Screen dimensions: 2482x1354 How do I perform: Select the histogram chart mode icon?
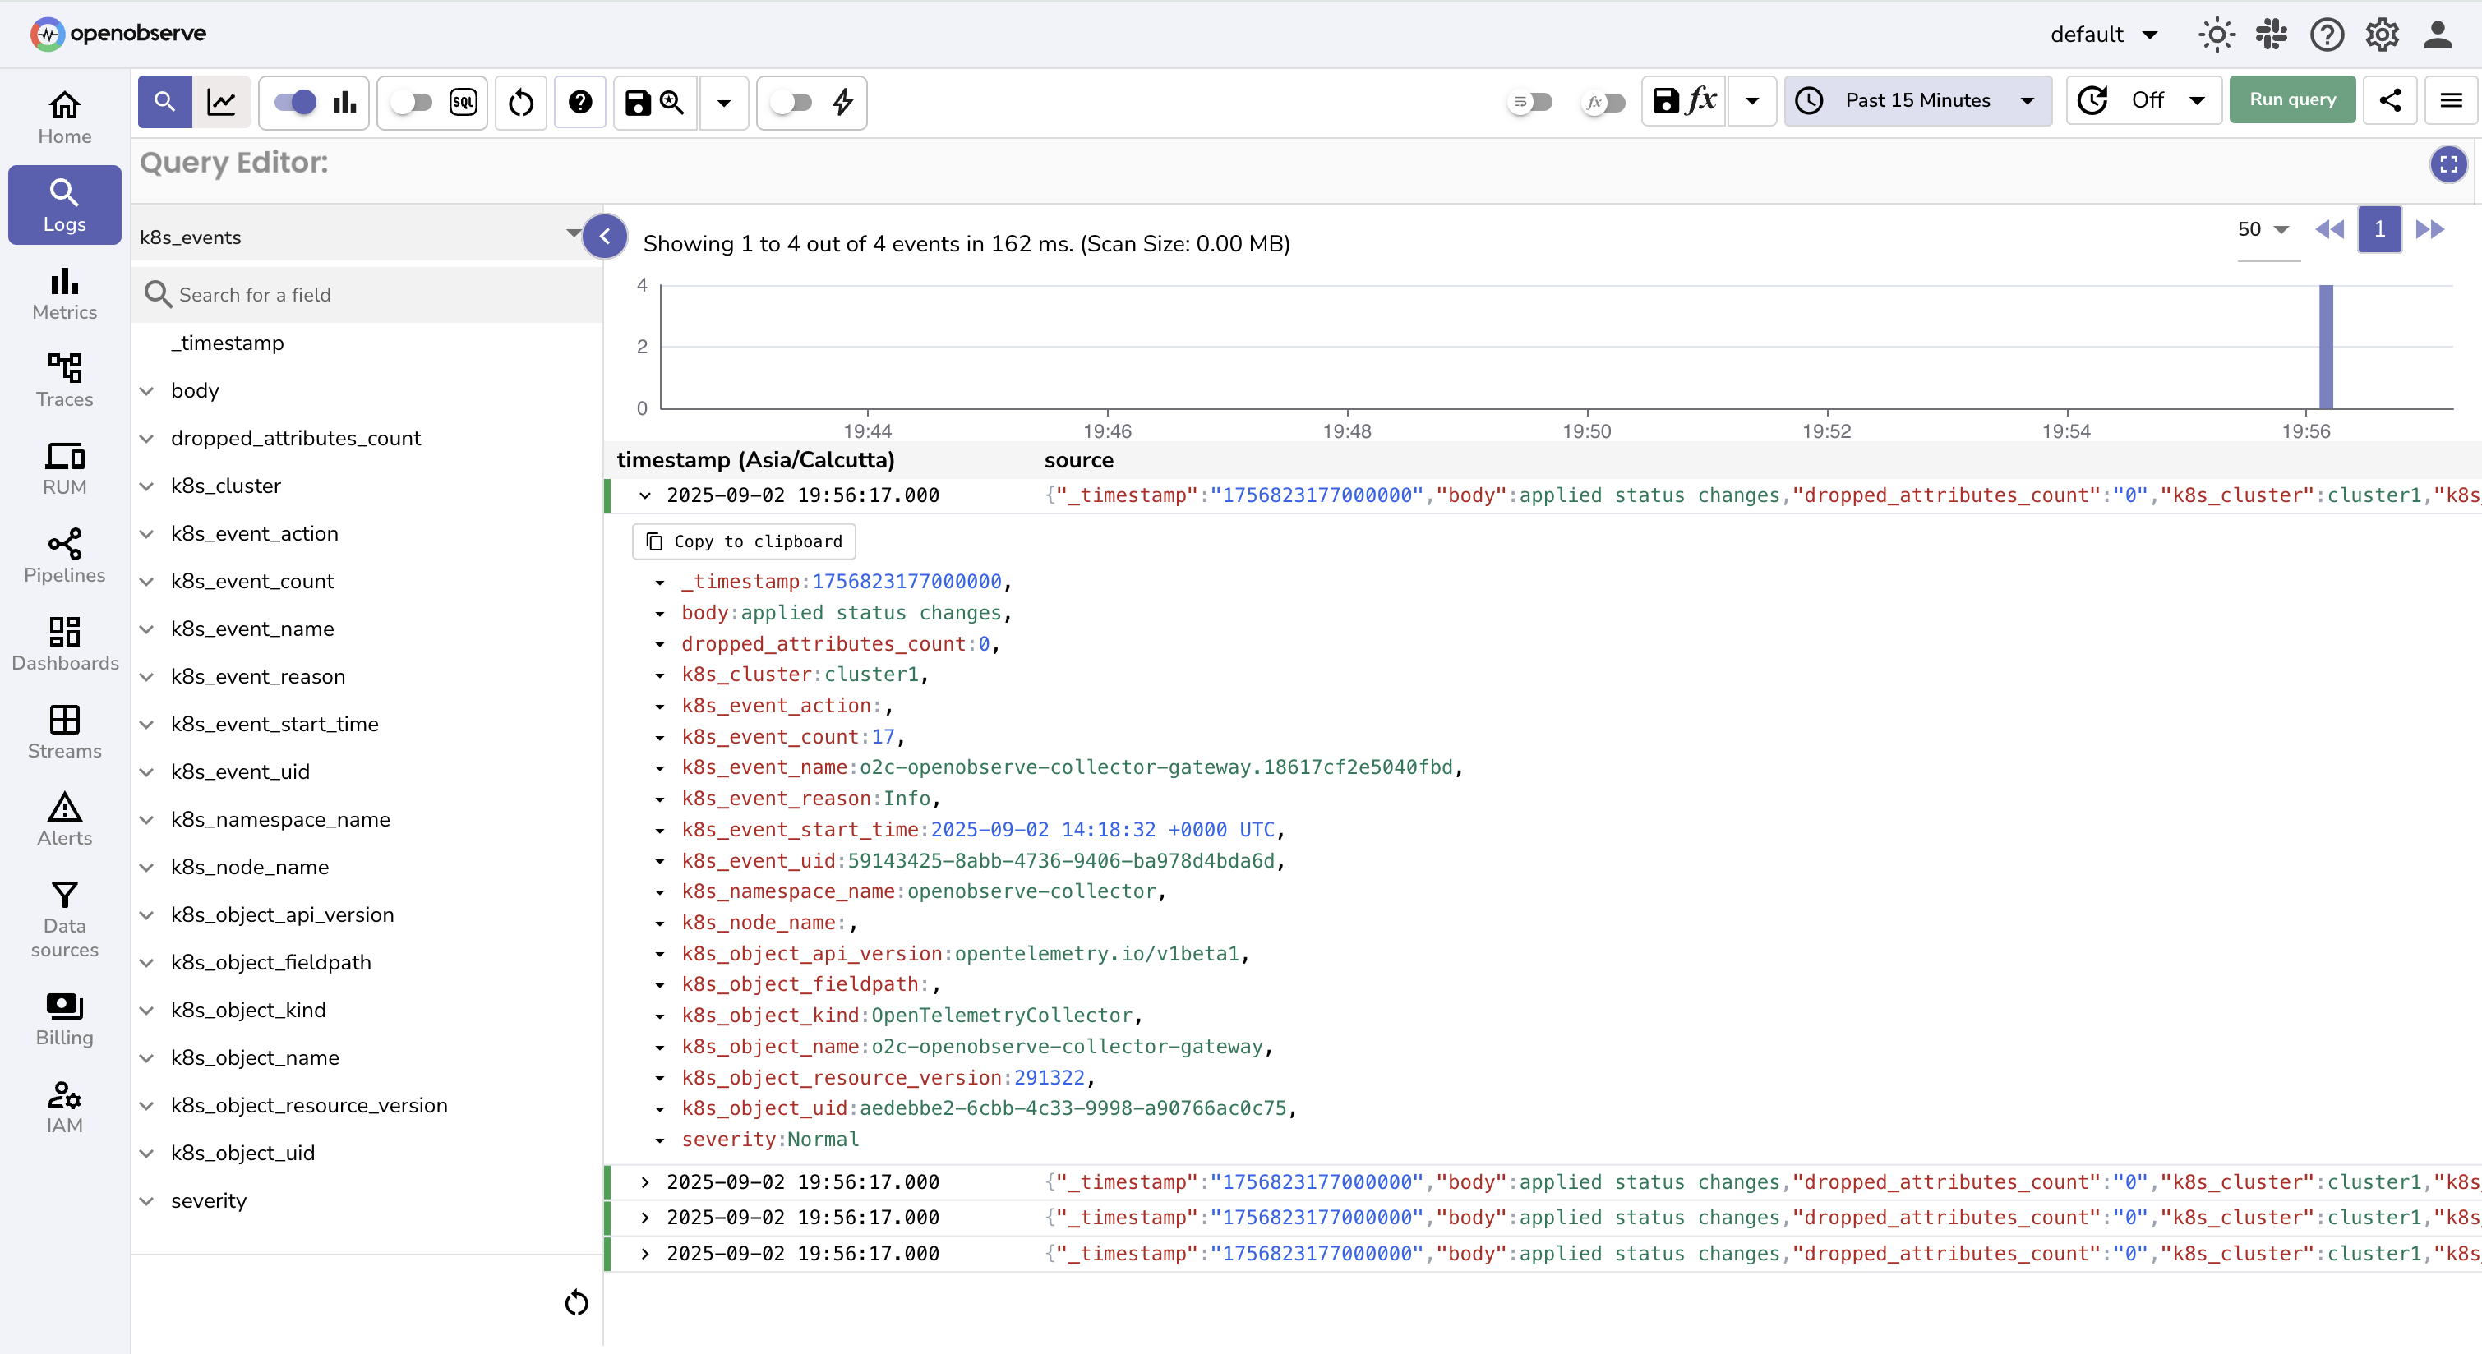pyautogui.click(x=344, y=102)
